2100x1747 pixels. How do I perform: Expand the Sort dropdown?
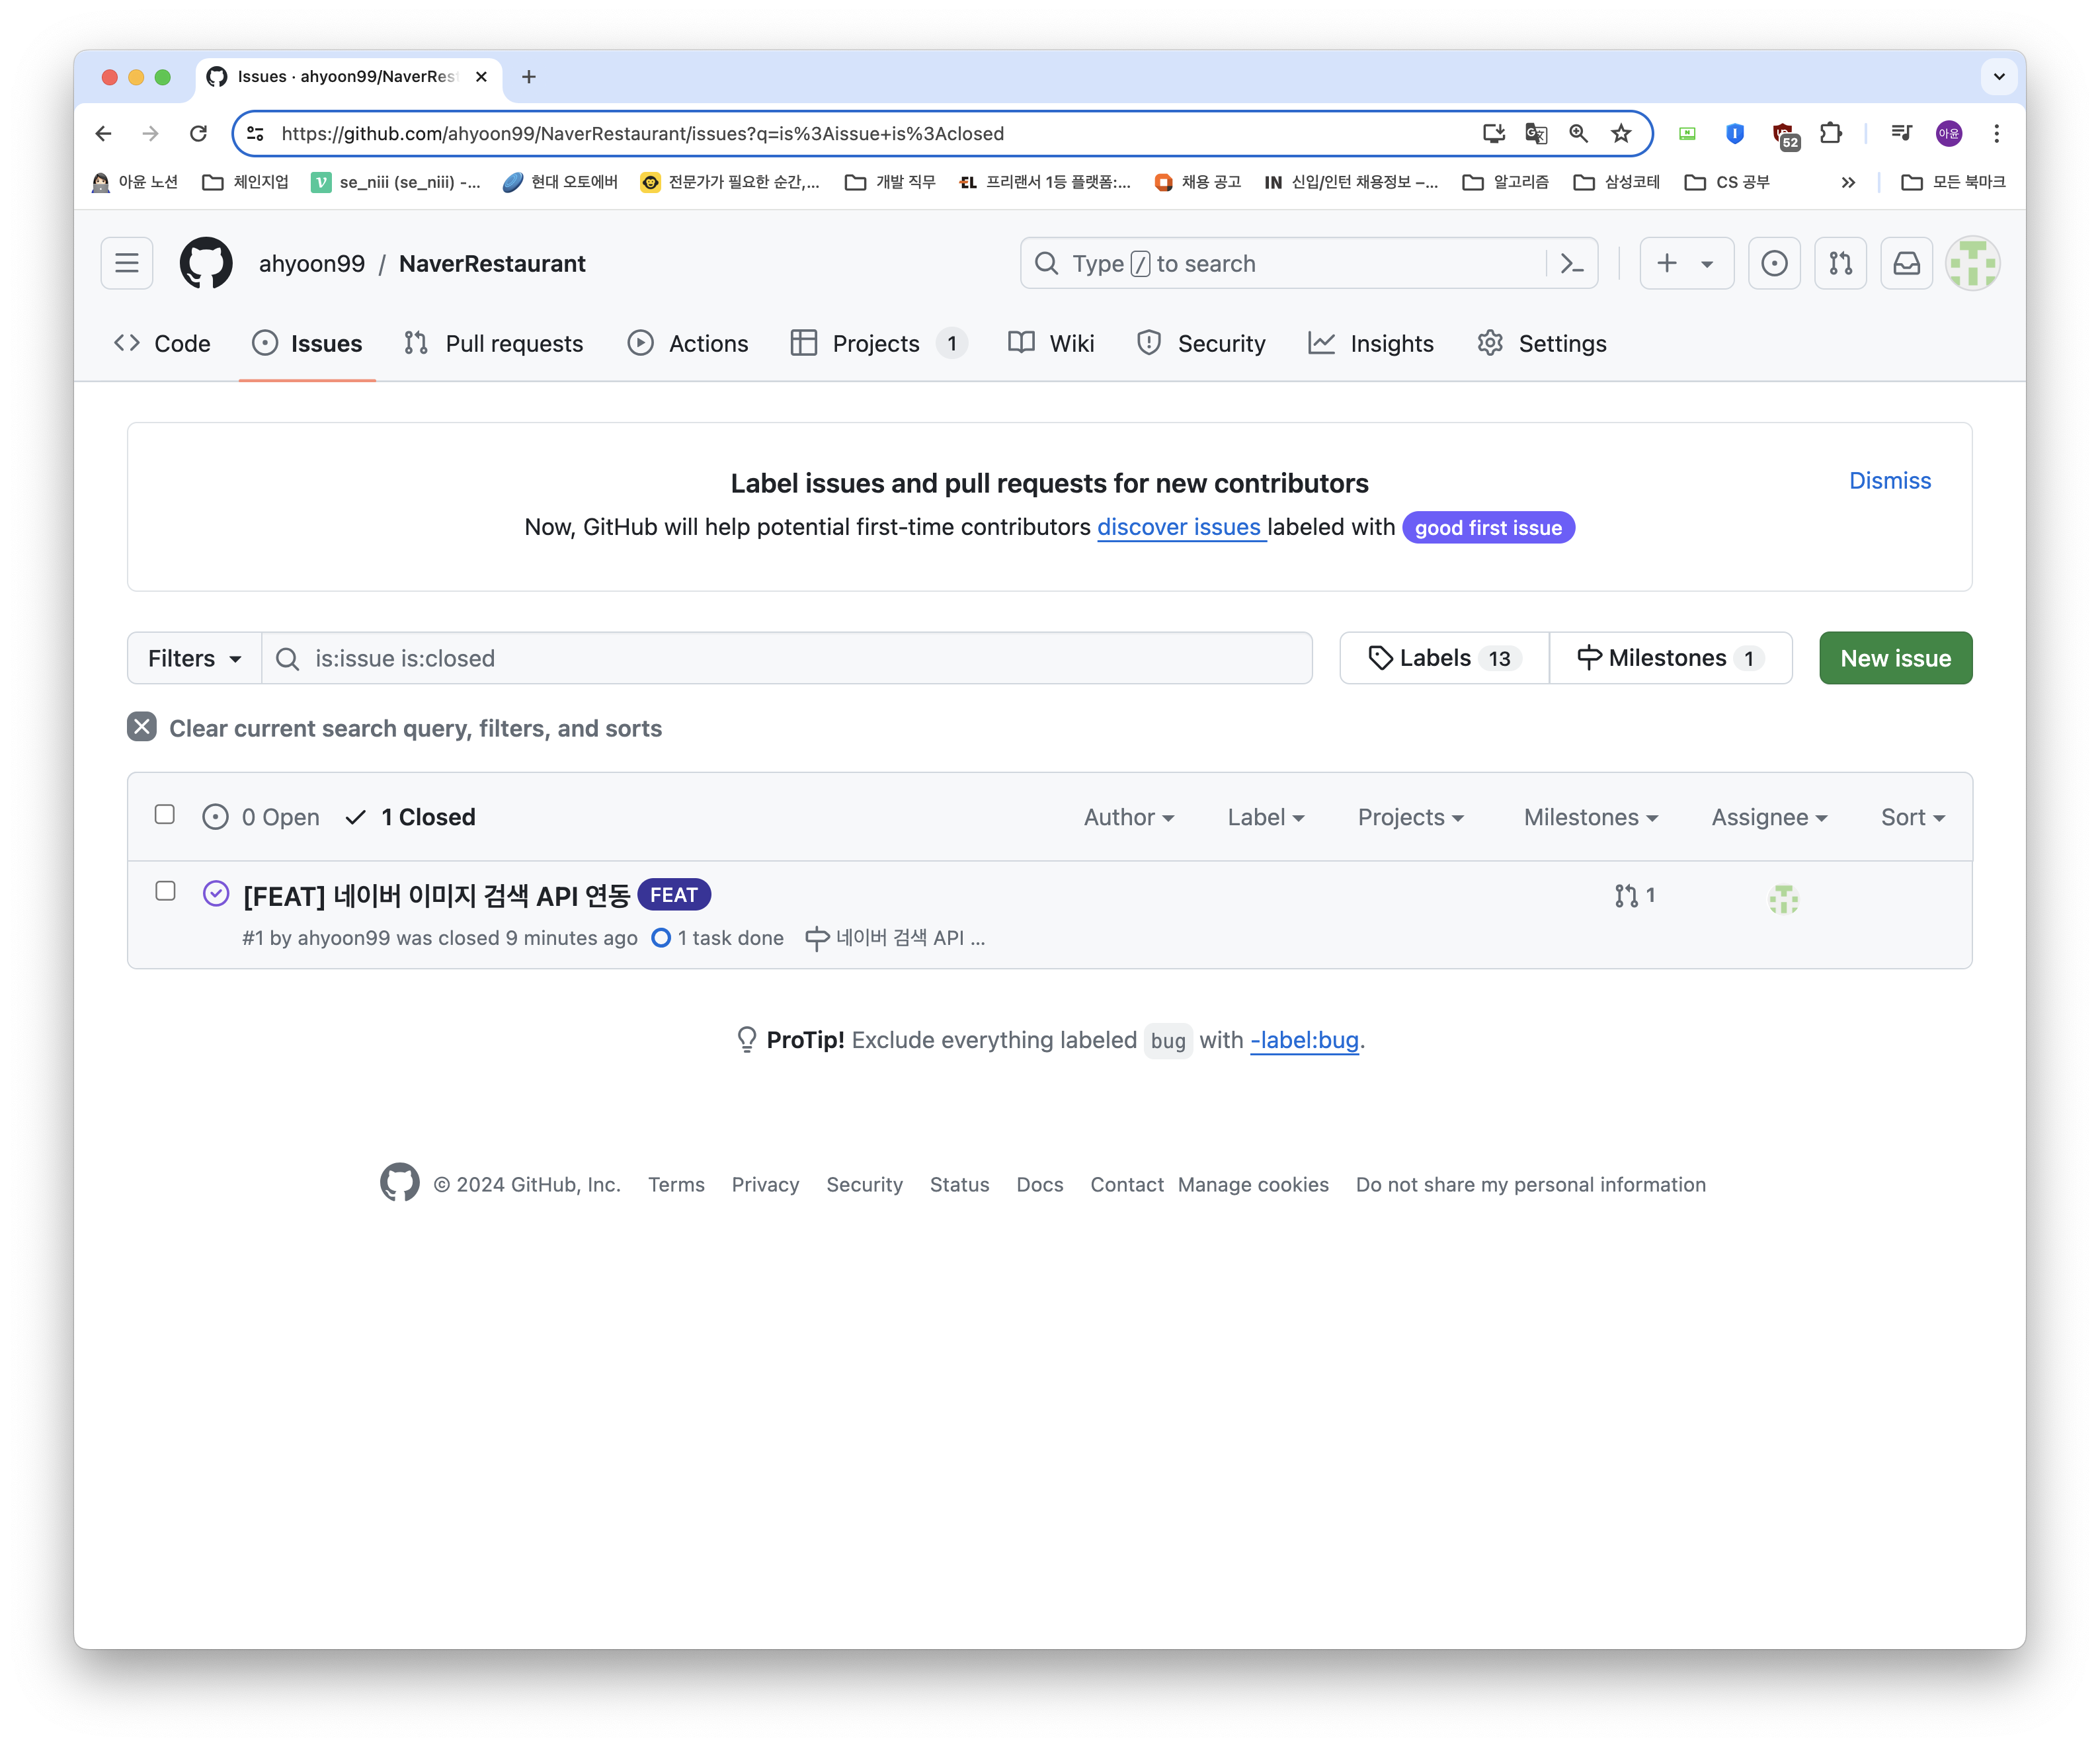[x=1912, y=817]
